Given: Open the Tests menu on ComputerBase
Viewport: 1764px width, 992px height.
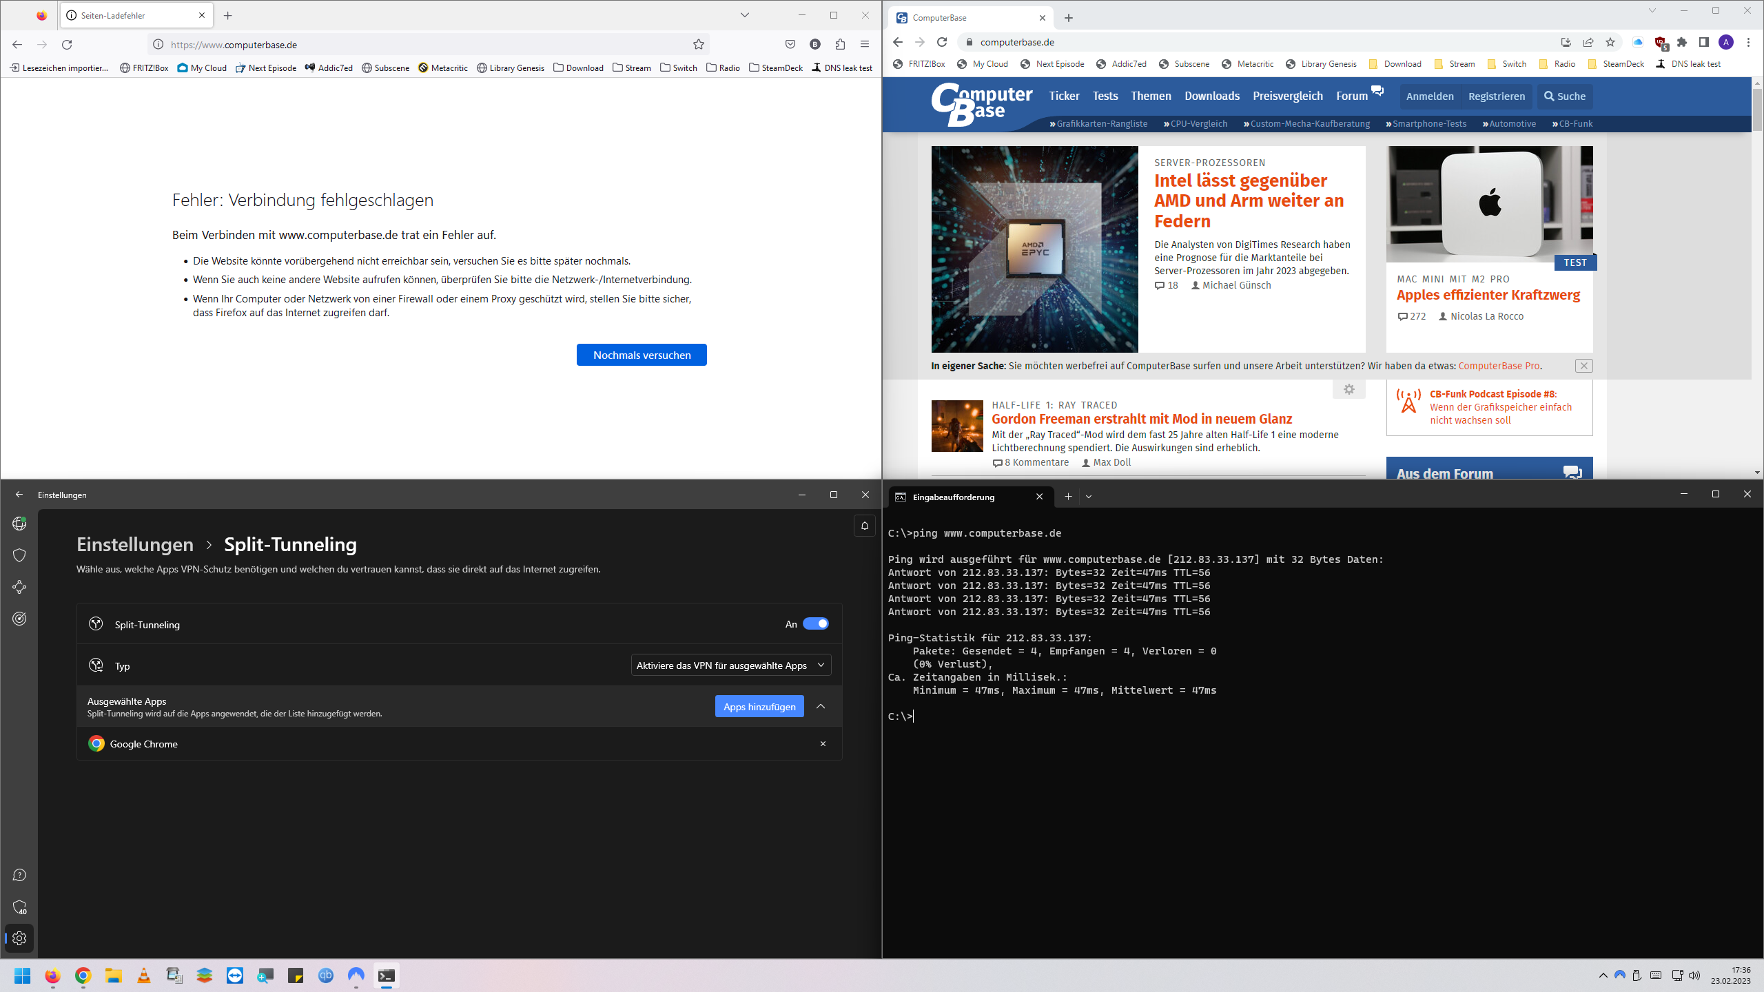Looking at the screenshot, I should click(1105, 96).
